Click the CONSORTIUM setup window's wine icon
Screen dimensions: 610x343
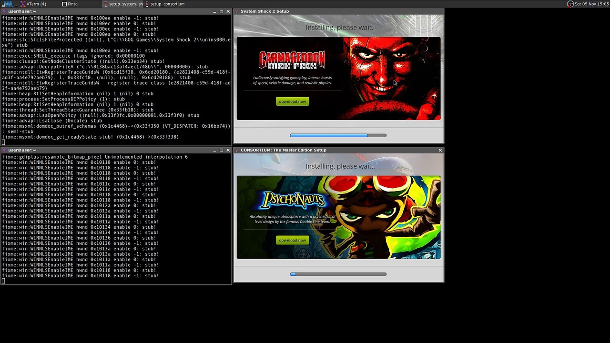click(237, 150)
